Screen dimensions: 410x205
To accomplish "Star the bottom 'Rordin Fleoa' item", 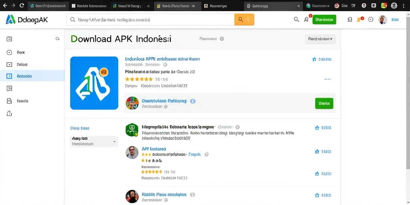I will (317, 195).
